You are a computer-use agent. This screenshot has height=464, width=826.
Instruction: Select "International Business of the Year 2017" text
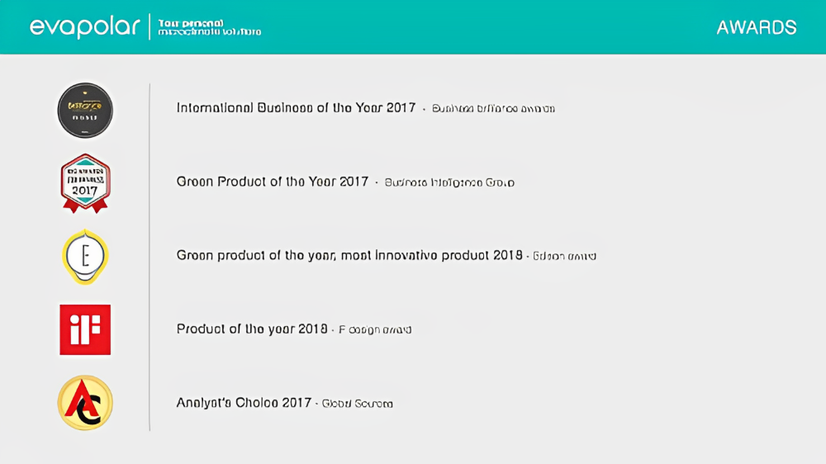(296, 108)
